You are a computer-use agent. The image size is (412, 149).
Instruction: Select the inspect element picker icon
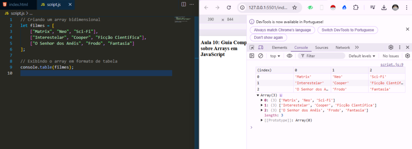pyautogui.click(x=252, y=47)
